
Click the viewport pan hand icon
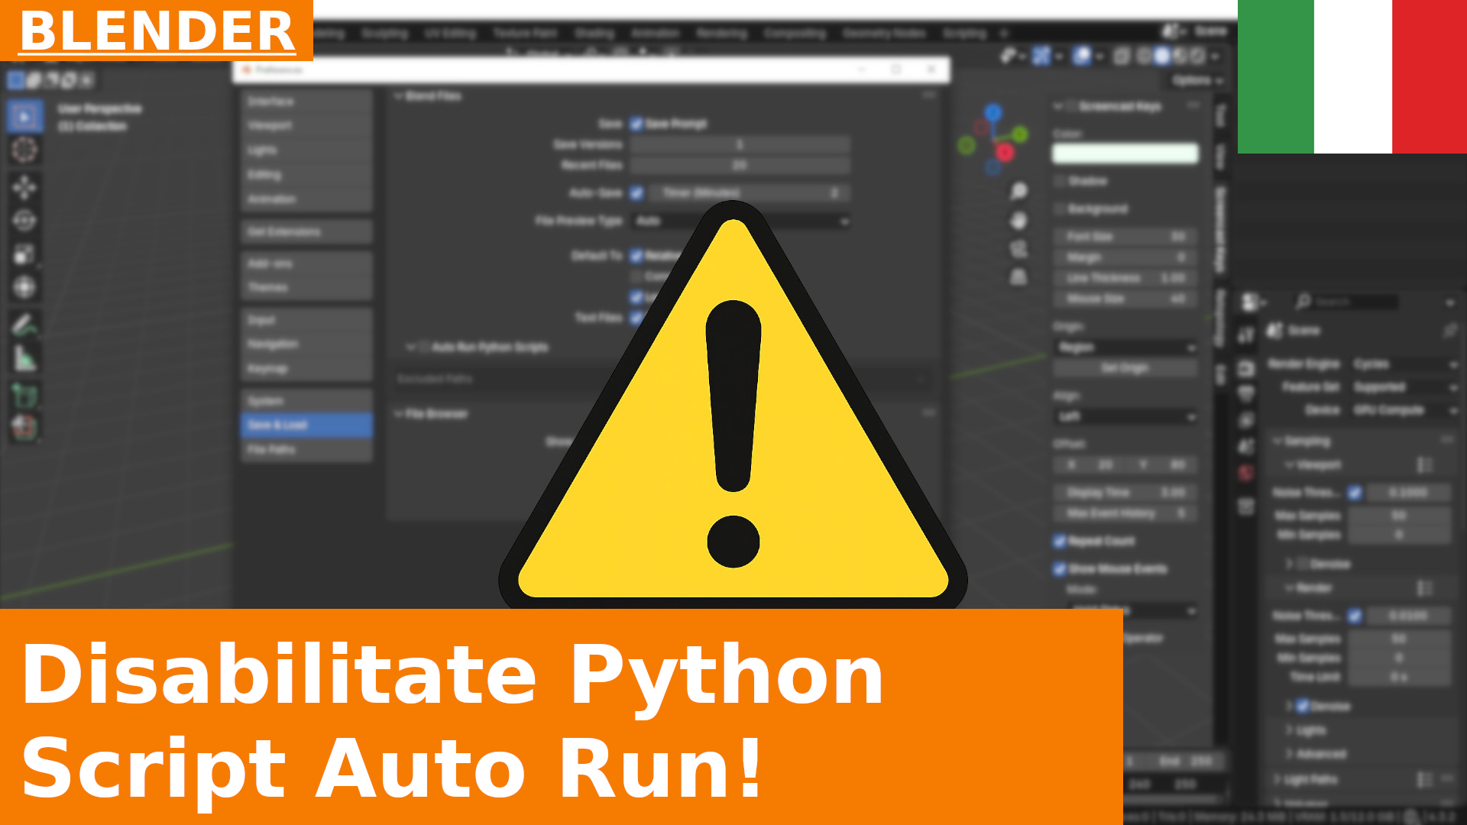(1018, 221)
